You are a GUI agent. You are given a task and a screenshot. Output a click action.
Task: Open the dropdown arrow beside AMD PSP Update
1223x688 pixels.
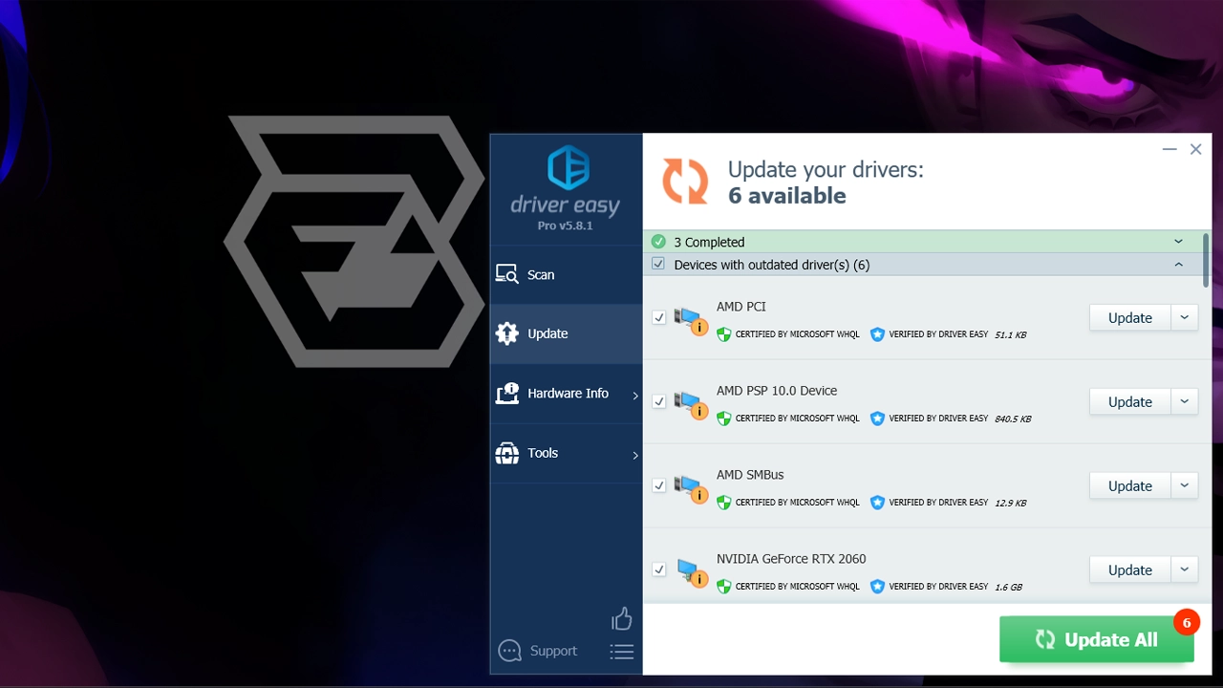pyautogui.click(x=1185, y=401)
